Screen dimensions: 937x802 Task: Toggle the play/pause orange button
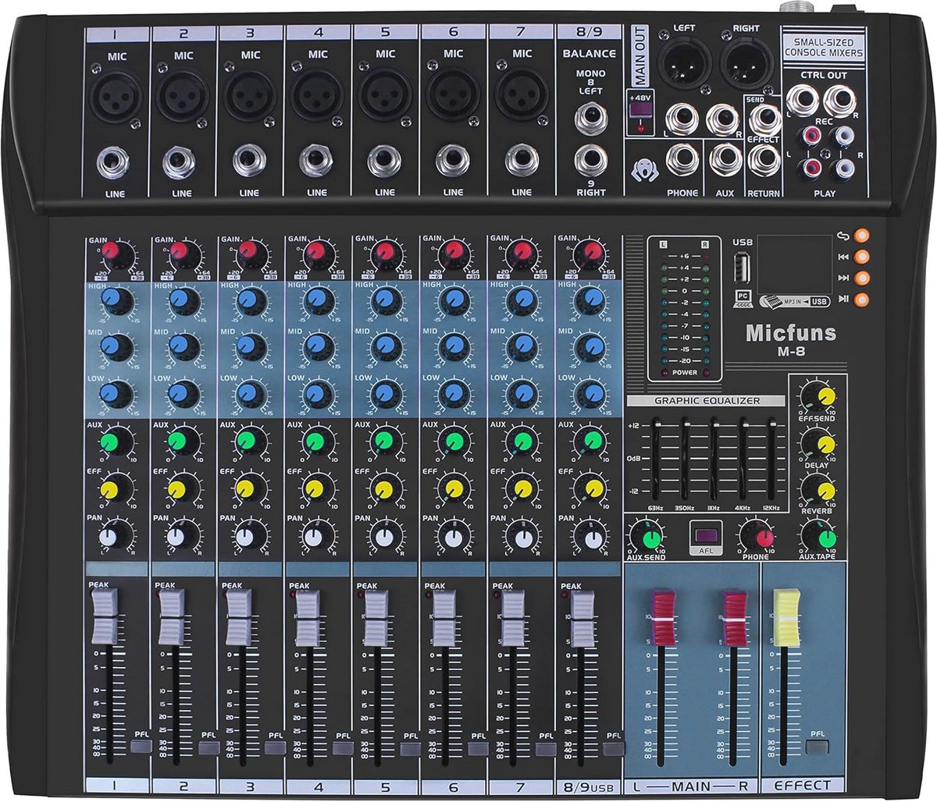tap(862, 299)
